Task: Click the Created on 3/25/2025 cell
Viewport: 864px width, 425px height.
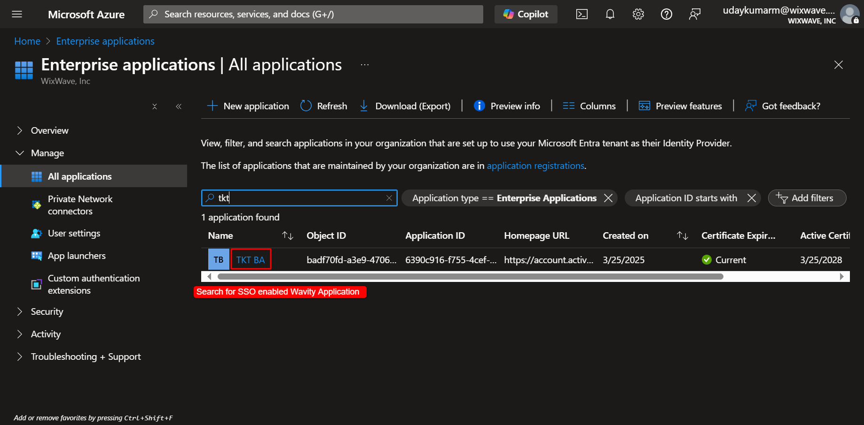Action: (x=623, y=260)
